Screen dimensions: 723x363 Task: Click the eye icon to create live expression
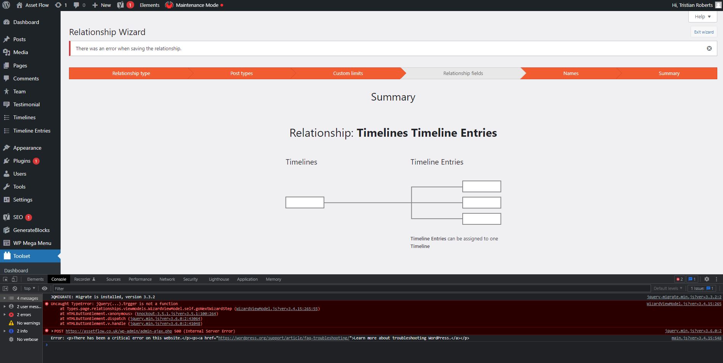pyautogui.click(x=45, y=288)
